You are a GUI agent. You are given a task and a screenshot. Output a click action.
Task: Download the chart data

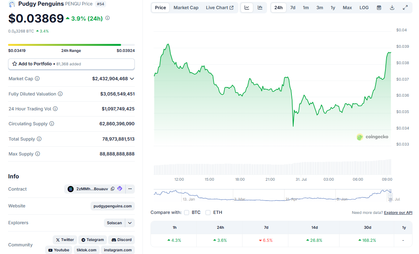tap(392, 8)
